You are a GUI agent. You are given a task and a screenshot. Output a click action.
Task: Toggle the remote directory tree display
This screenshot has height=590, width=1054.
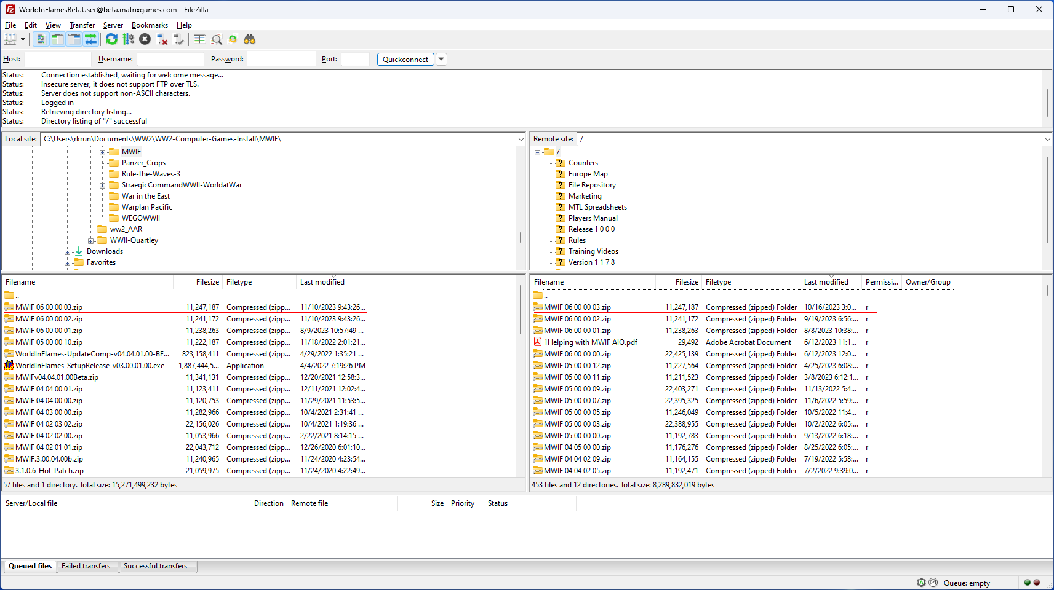click(74, 39)
